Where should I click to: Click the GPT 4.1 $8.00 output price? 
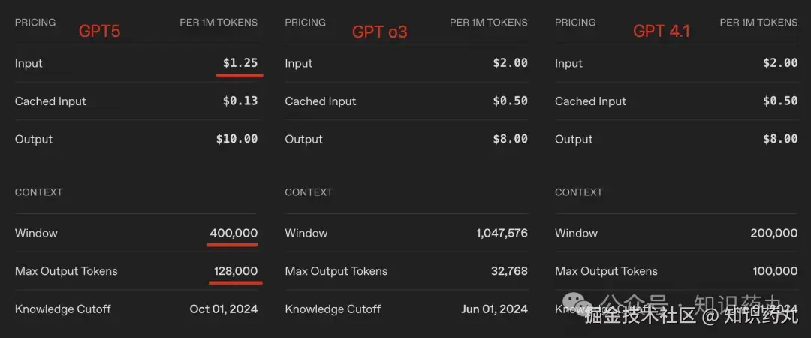pyautogui.click(x=780, y=139)
